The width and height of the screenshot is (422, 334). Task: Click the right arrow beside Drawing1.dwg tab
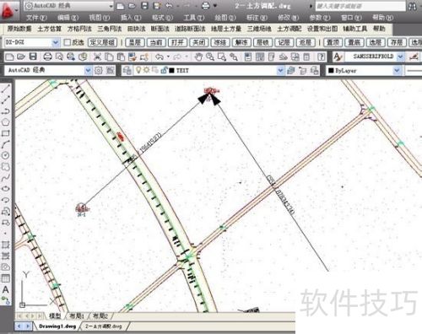point(28,326)
